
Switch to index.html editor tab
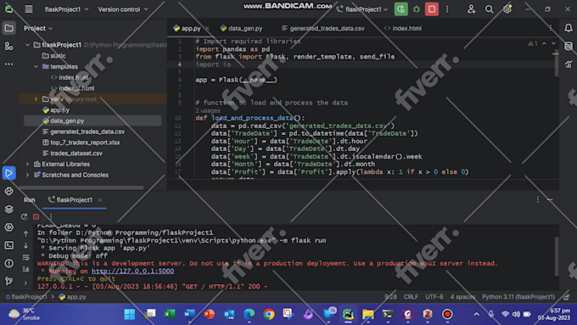[x=403, y=28]
